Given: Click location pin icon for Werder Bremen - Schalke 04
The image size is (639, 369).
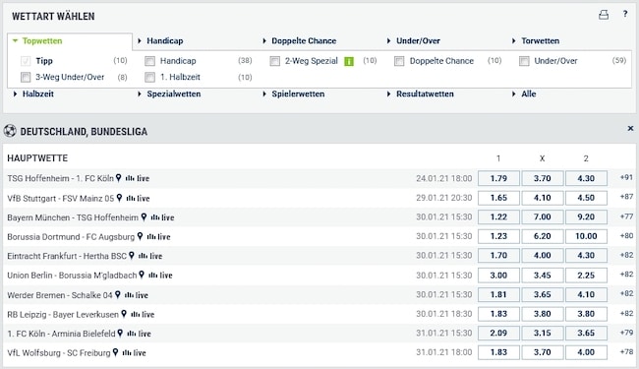Looking at the screenshot, I should [x=117, y=294].
